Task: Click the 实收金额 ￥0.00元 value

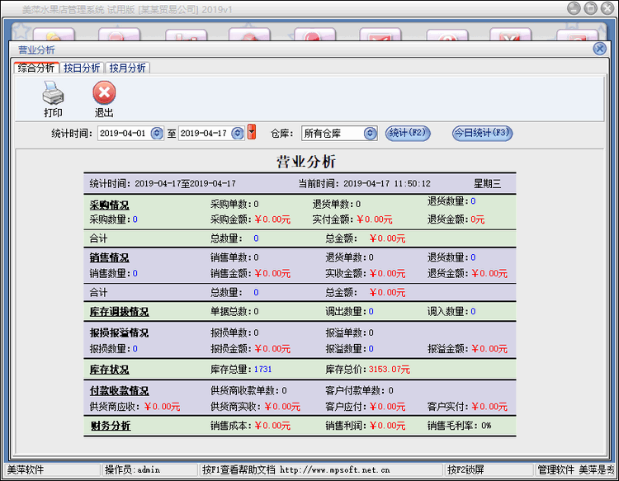Action: pos(387,273)
